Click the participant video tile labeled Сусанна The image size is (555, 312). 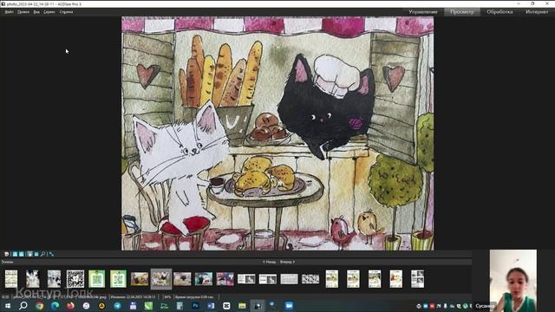(513, 281)
